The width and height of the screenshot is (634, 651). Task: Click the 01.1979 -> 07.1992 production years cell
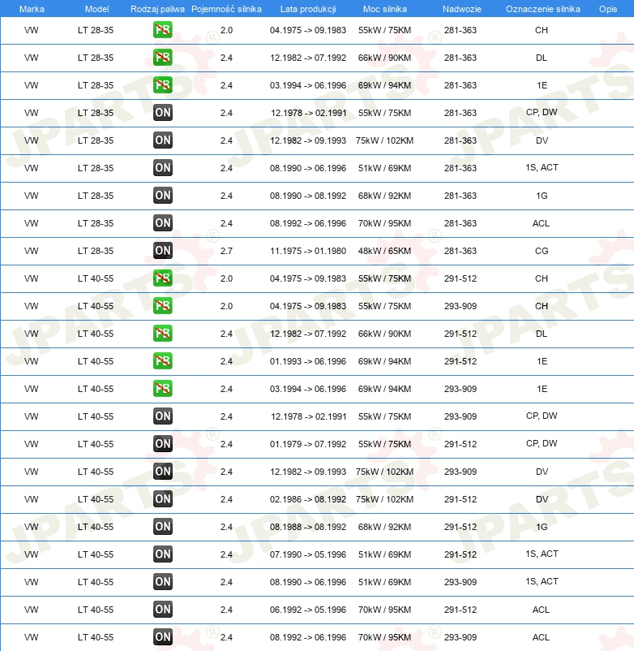click(x=308, y=444)
